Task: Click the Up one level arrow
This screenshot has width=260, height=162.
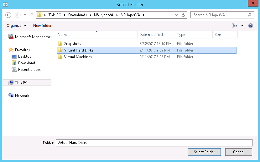Action: coord(32,15)
